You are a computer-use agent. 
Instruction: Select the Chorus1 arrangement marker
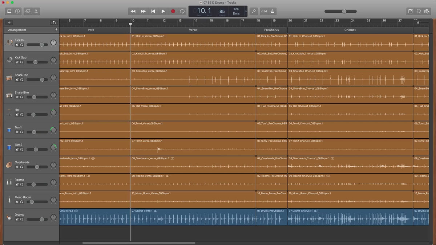[x=350, y=30]
